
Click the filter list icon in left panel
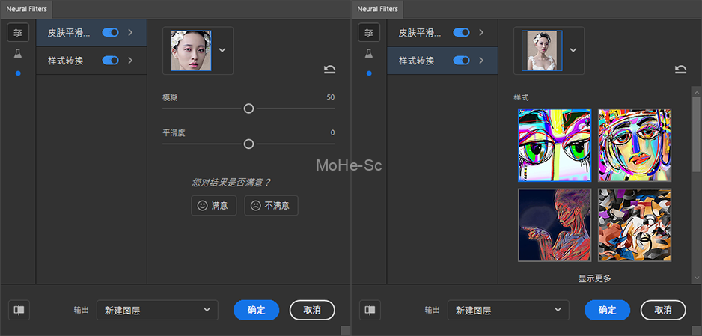click(18, 32)
